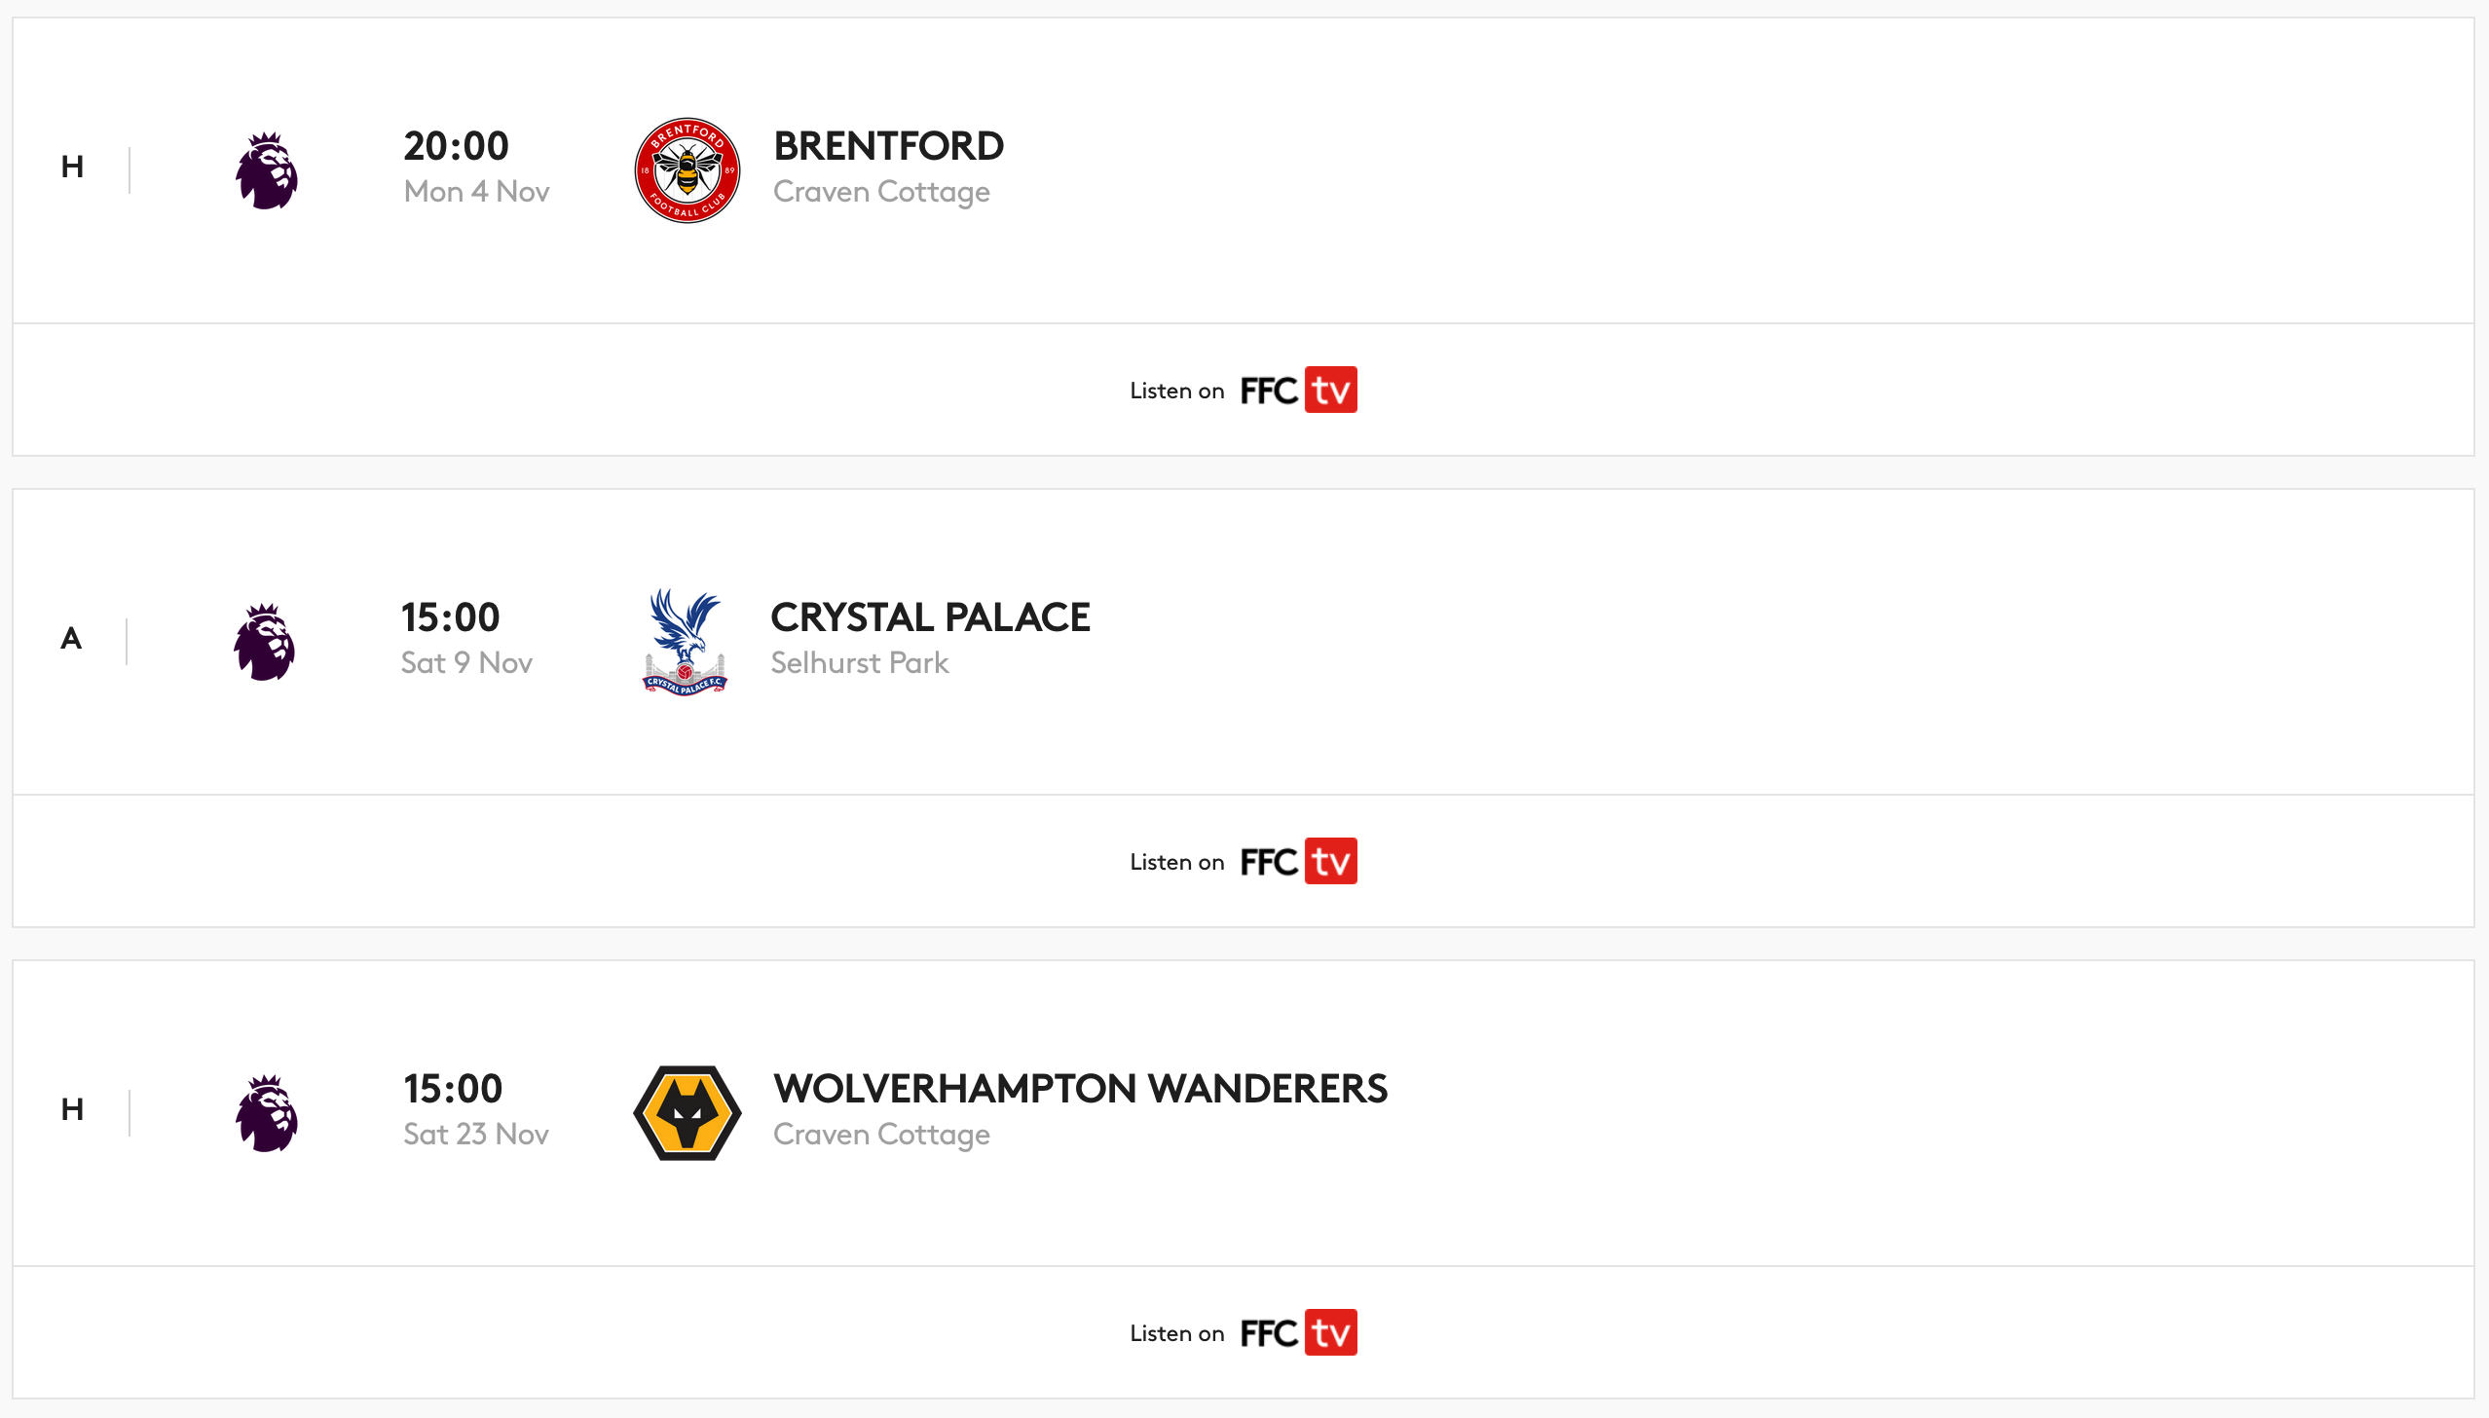The width and height of the screenshot is (2489, 1418).
Task: Click the Brentford club crest
Action: [687, 170]
